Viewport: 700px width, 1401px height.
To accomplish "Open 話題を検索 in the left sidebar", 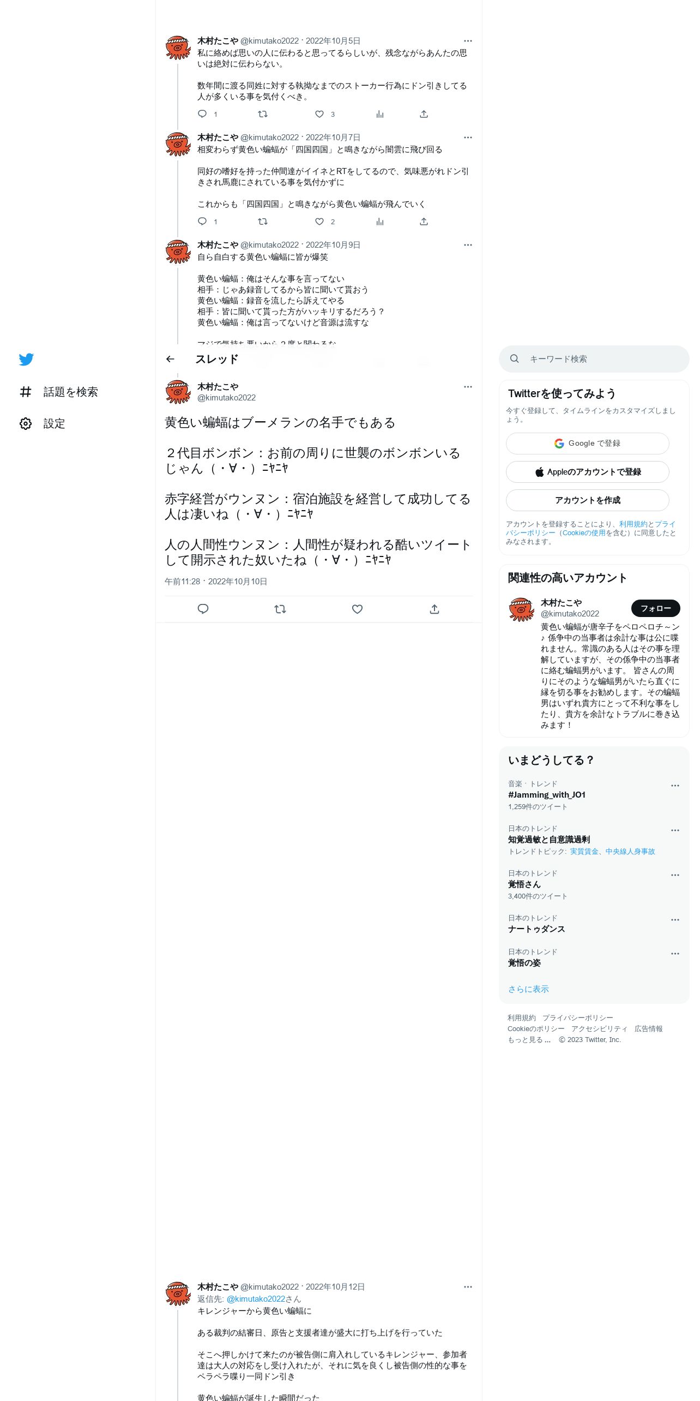I will (59, 392).
